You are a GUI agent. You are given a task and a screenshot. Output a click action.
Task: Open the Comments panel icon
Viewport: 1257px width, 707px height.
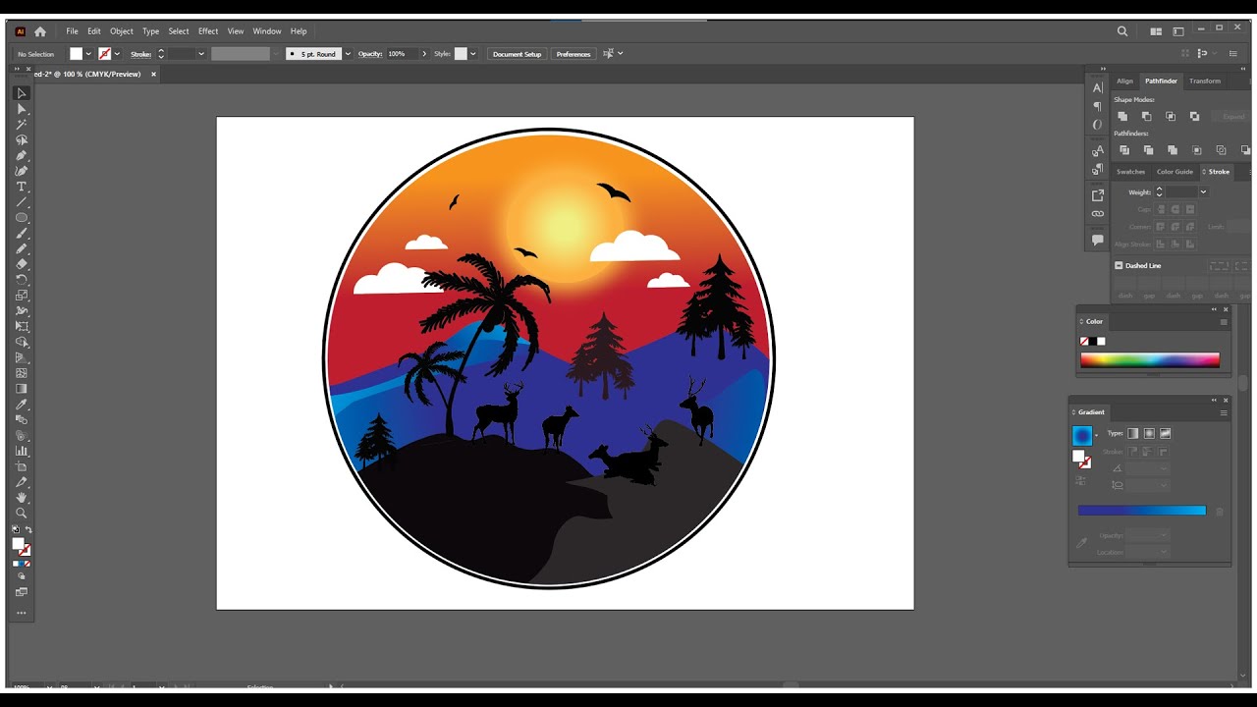(x=1098, y=240)
